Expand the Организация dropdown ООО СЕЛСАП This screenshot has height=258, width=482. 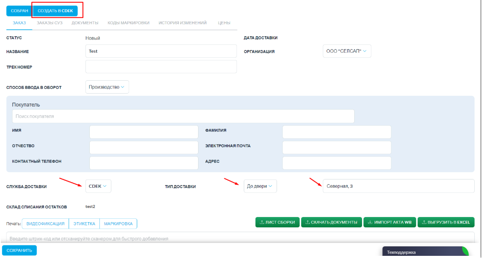[347, 51]
